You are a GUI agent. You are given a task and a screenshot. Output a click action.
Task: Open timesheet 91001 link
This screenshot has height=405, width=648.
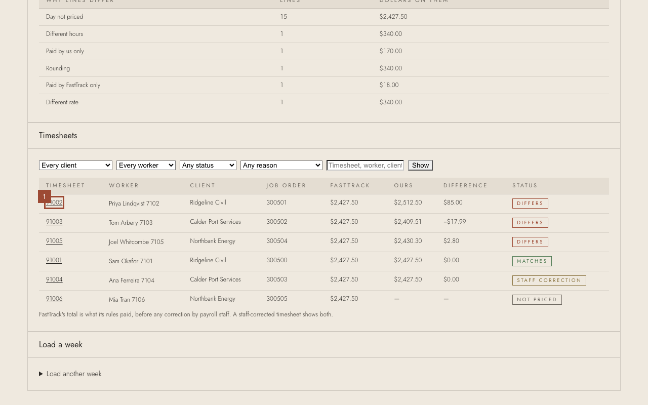(x=54, y=260)
